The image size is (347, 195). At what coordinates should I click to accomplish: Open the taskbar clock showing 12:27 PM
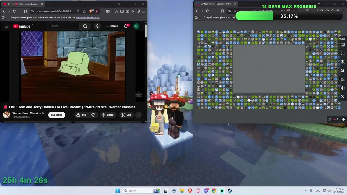click(x=339, y=191)
